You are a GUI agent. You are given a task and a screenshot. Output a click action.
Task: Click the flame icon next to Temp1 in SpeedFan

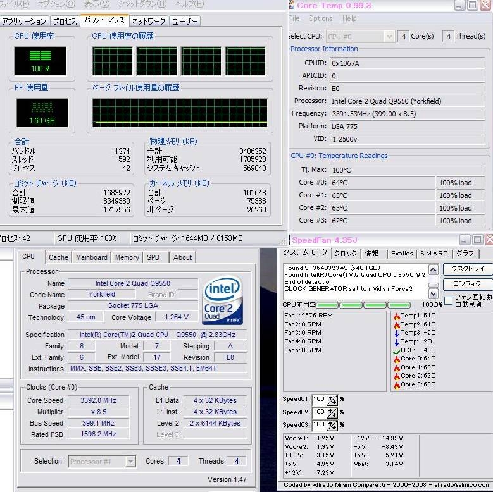(397, 316)
